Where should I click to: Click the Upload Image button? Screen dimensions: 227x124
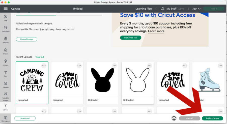click(x=26, y=39)
